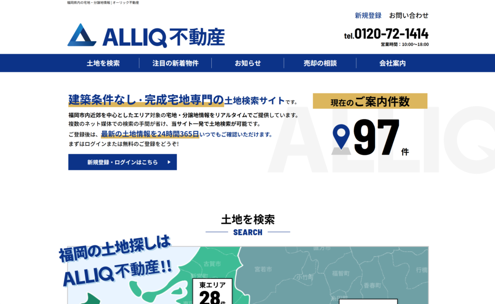Click the 現在のご案内件数 gold banner
Screen dimensions: 495x304
(370, 101)
